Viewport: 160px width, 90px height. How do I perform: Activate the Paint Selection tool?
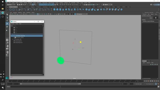7,20
